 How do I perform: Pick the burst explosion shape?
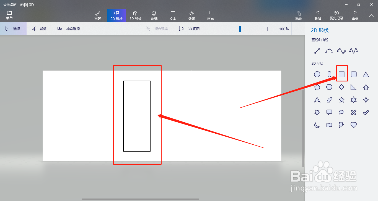click(x=317, y=112)
